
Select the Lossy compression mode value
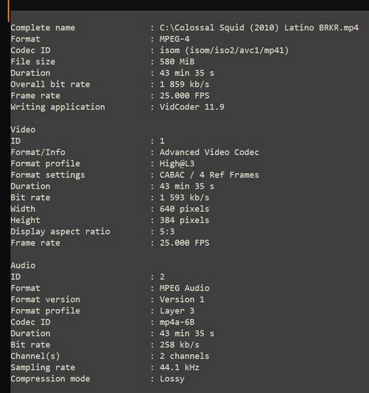click(172, 379)
